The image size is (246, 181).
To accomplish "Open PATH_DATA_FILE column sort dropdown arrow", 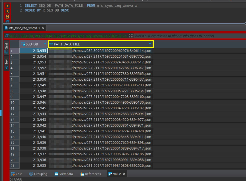I will 150,44.
